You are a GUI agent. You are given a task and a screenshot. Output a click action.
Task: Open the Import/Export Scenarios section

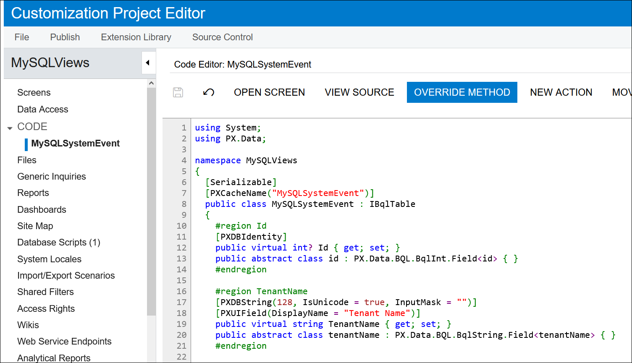click(66, 275)
